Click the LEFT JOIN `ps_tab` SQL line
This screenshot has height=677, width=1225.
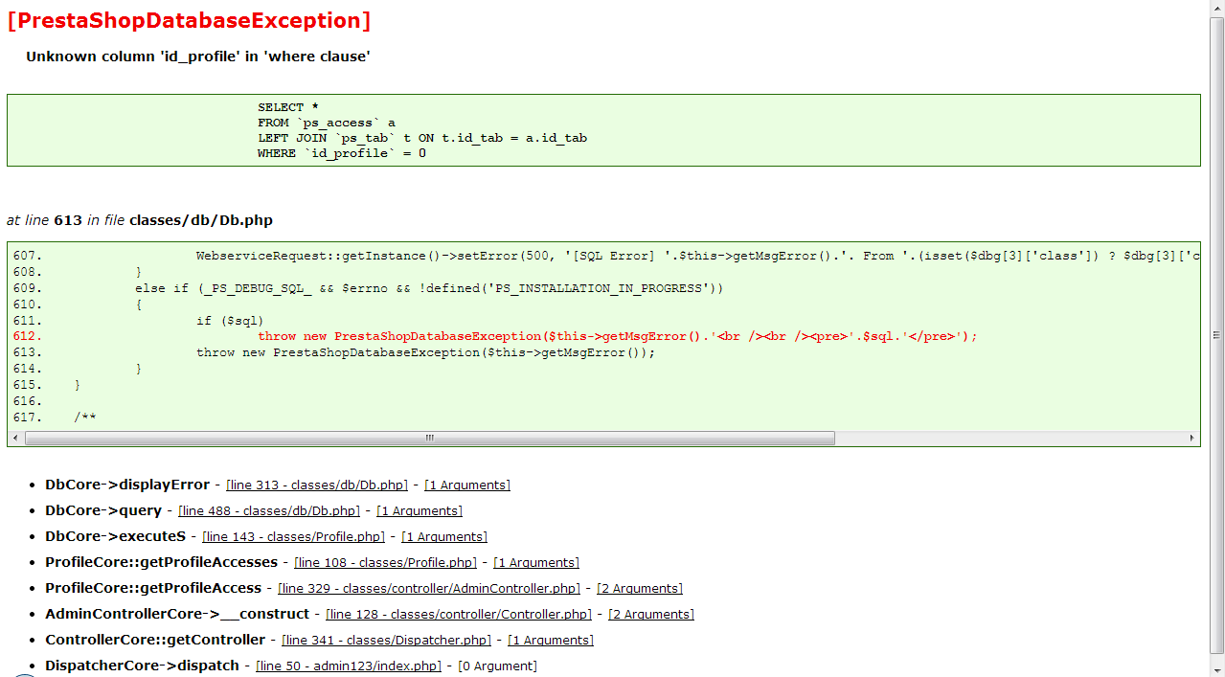click(x=422, y=138)
